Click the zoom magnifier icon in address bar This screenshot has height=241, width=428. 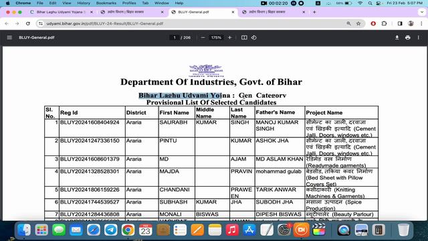point(348,24)
